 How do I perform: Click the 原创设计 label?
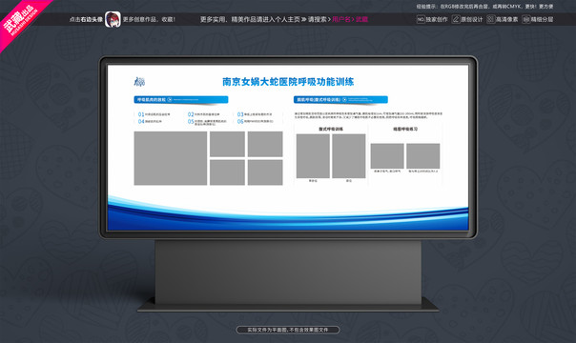point(472,19)
